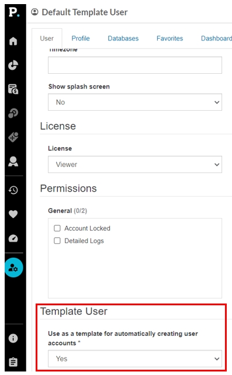232x375 pixels.
Task: Open the License Viewer dropdown
Action: [x=135, y=165]
